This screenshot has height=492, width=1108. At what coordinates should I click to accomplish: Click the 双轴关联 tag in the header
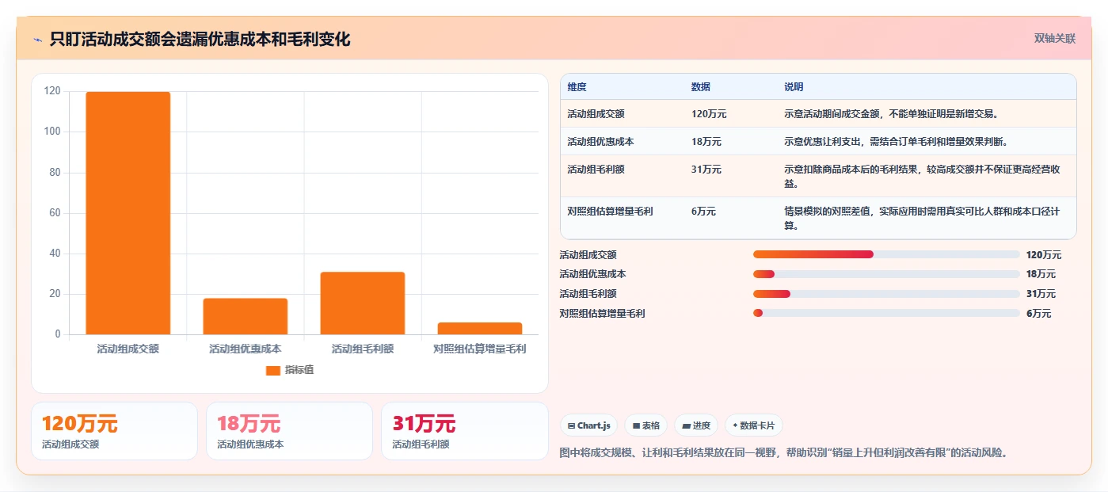pyautogui.click(x=1054, y=38)
